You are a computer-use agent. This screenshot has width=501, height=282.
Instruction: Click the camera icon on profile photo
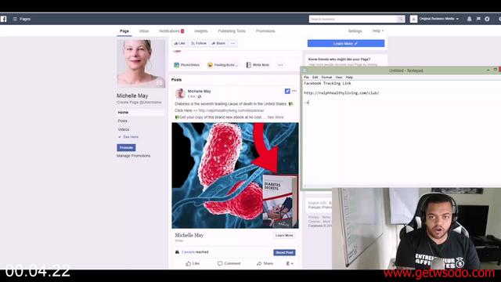coord(159,84)
